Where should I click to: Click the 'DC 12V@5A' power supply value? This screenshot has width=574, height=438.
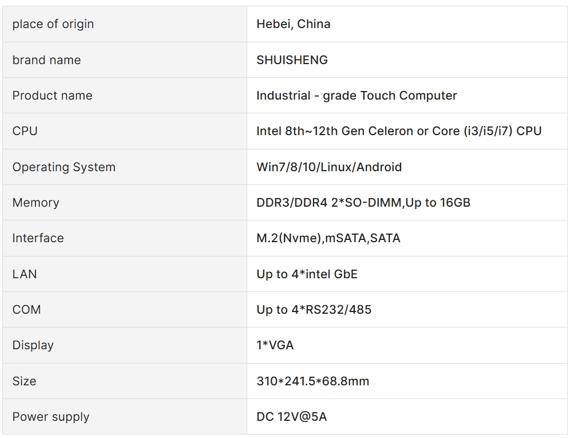pyautogui.click(x=292, y=417)
